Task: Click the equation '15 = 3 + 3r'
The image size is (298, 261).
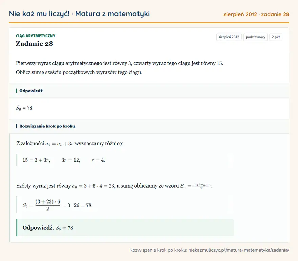Action: (x=36, y=160)
